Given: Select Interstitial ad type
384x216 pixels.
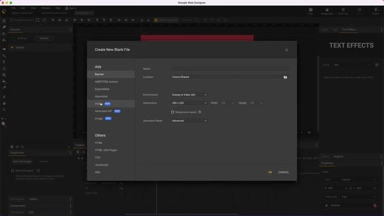Looking at the screenshot, I should point(111,97).
